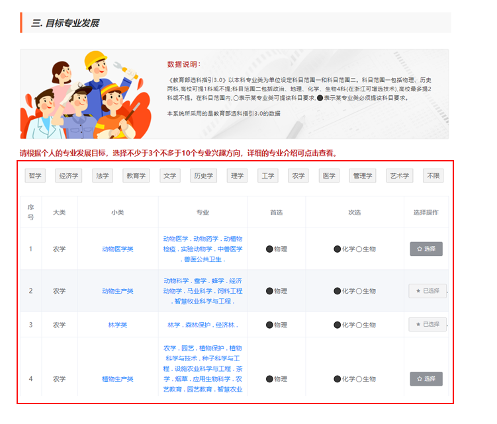This screenshot has width=497, height=424.
Task: Select the 哲学 category tab
Action: point(34,176)
